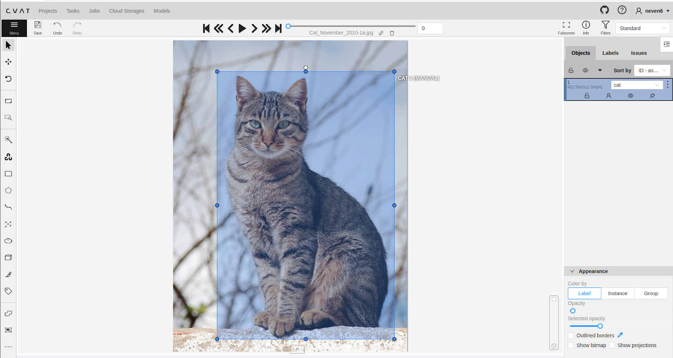Lock all objects in the list header
Viewport: 673px width, 358px height.
tap(571, 71)
